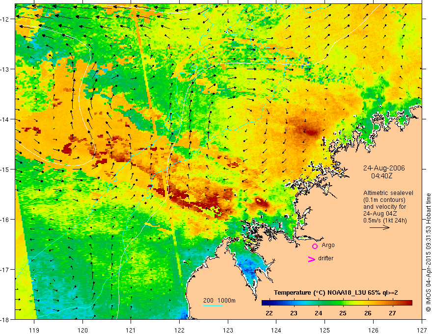Click the IMOS copyright timestamp text
This screenshot has height=334, width=432.
pos(428,252)
